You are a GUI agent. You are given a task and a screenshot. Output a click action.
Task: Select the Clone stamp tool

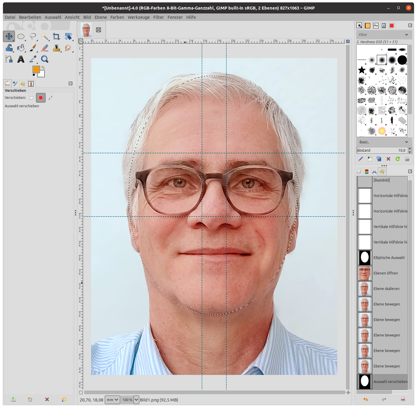(56, 48)
